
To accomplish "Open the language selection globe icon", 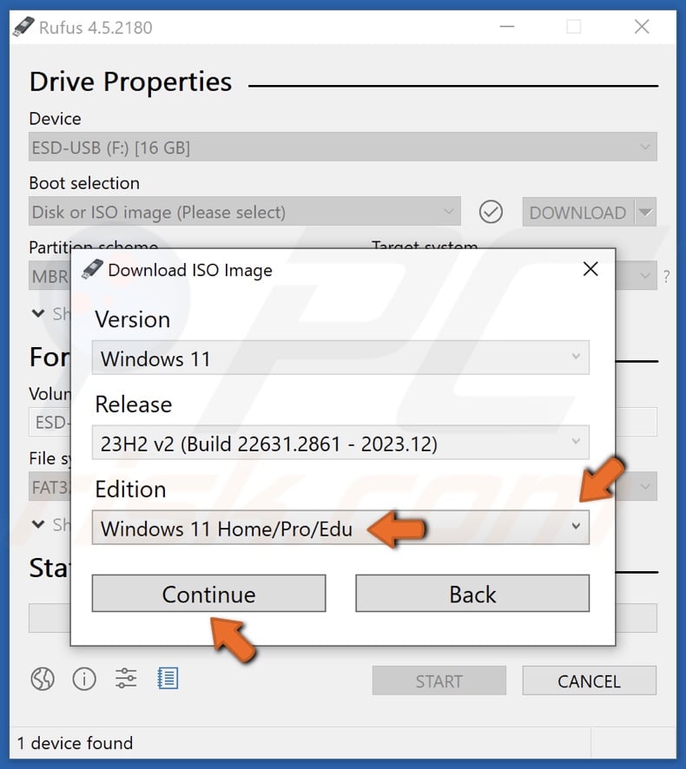I will tap(42, 680).
